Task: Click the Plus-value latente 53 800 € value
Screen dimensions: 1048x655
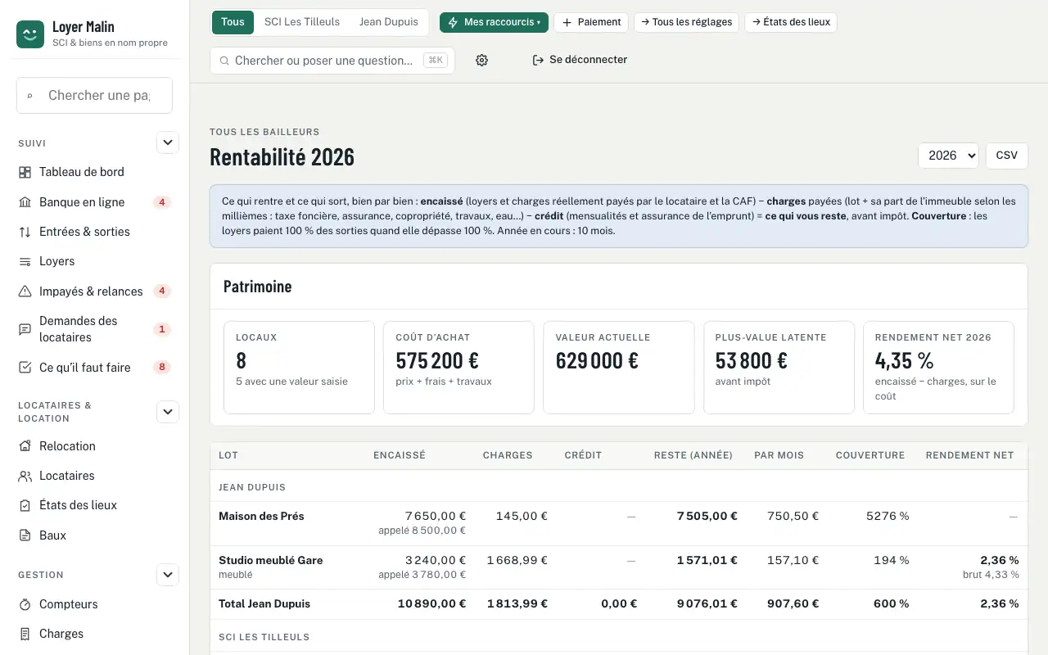Action: coord(752,360)
